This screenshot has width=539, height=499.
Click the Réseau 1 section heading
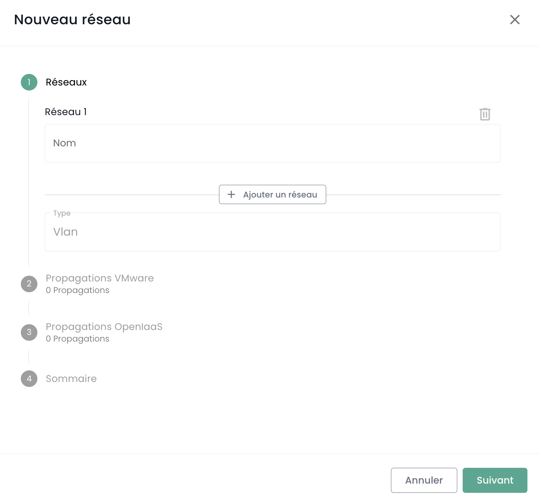(x=66, y=112)
